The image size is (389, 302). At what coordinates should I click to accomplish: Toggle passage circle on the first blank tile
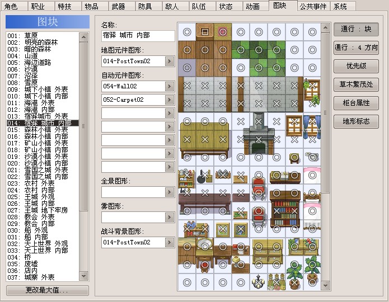point(187,32)
